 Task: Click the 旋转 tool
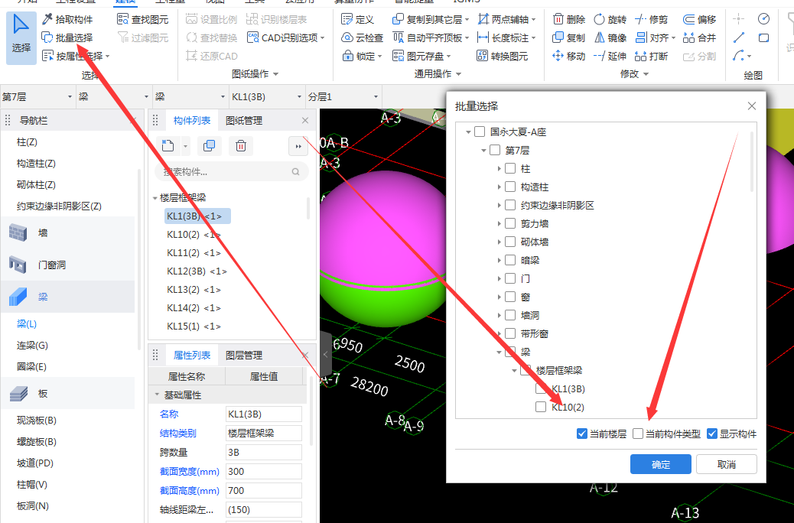pyautogui.click(x=610, y=19)
